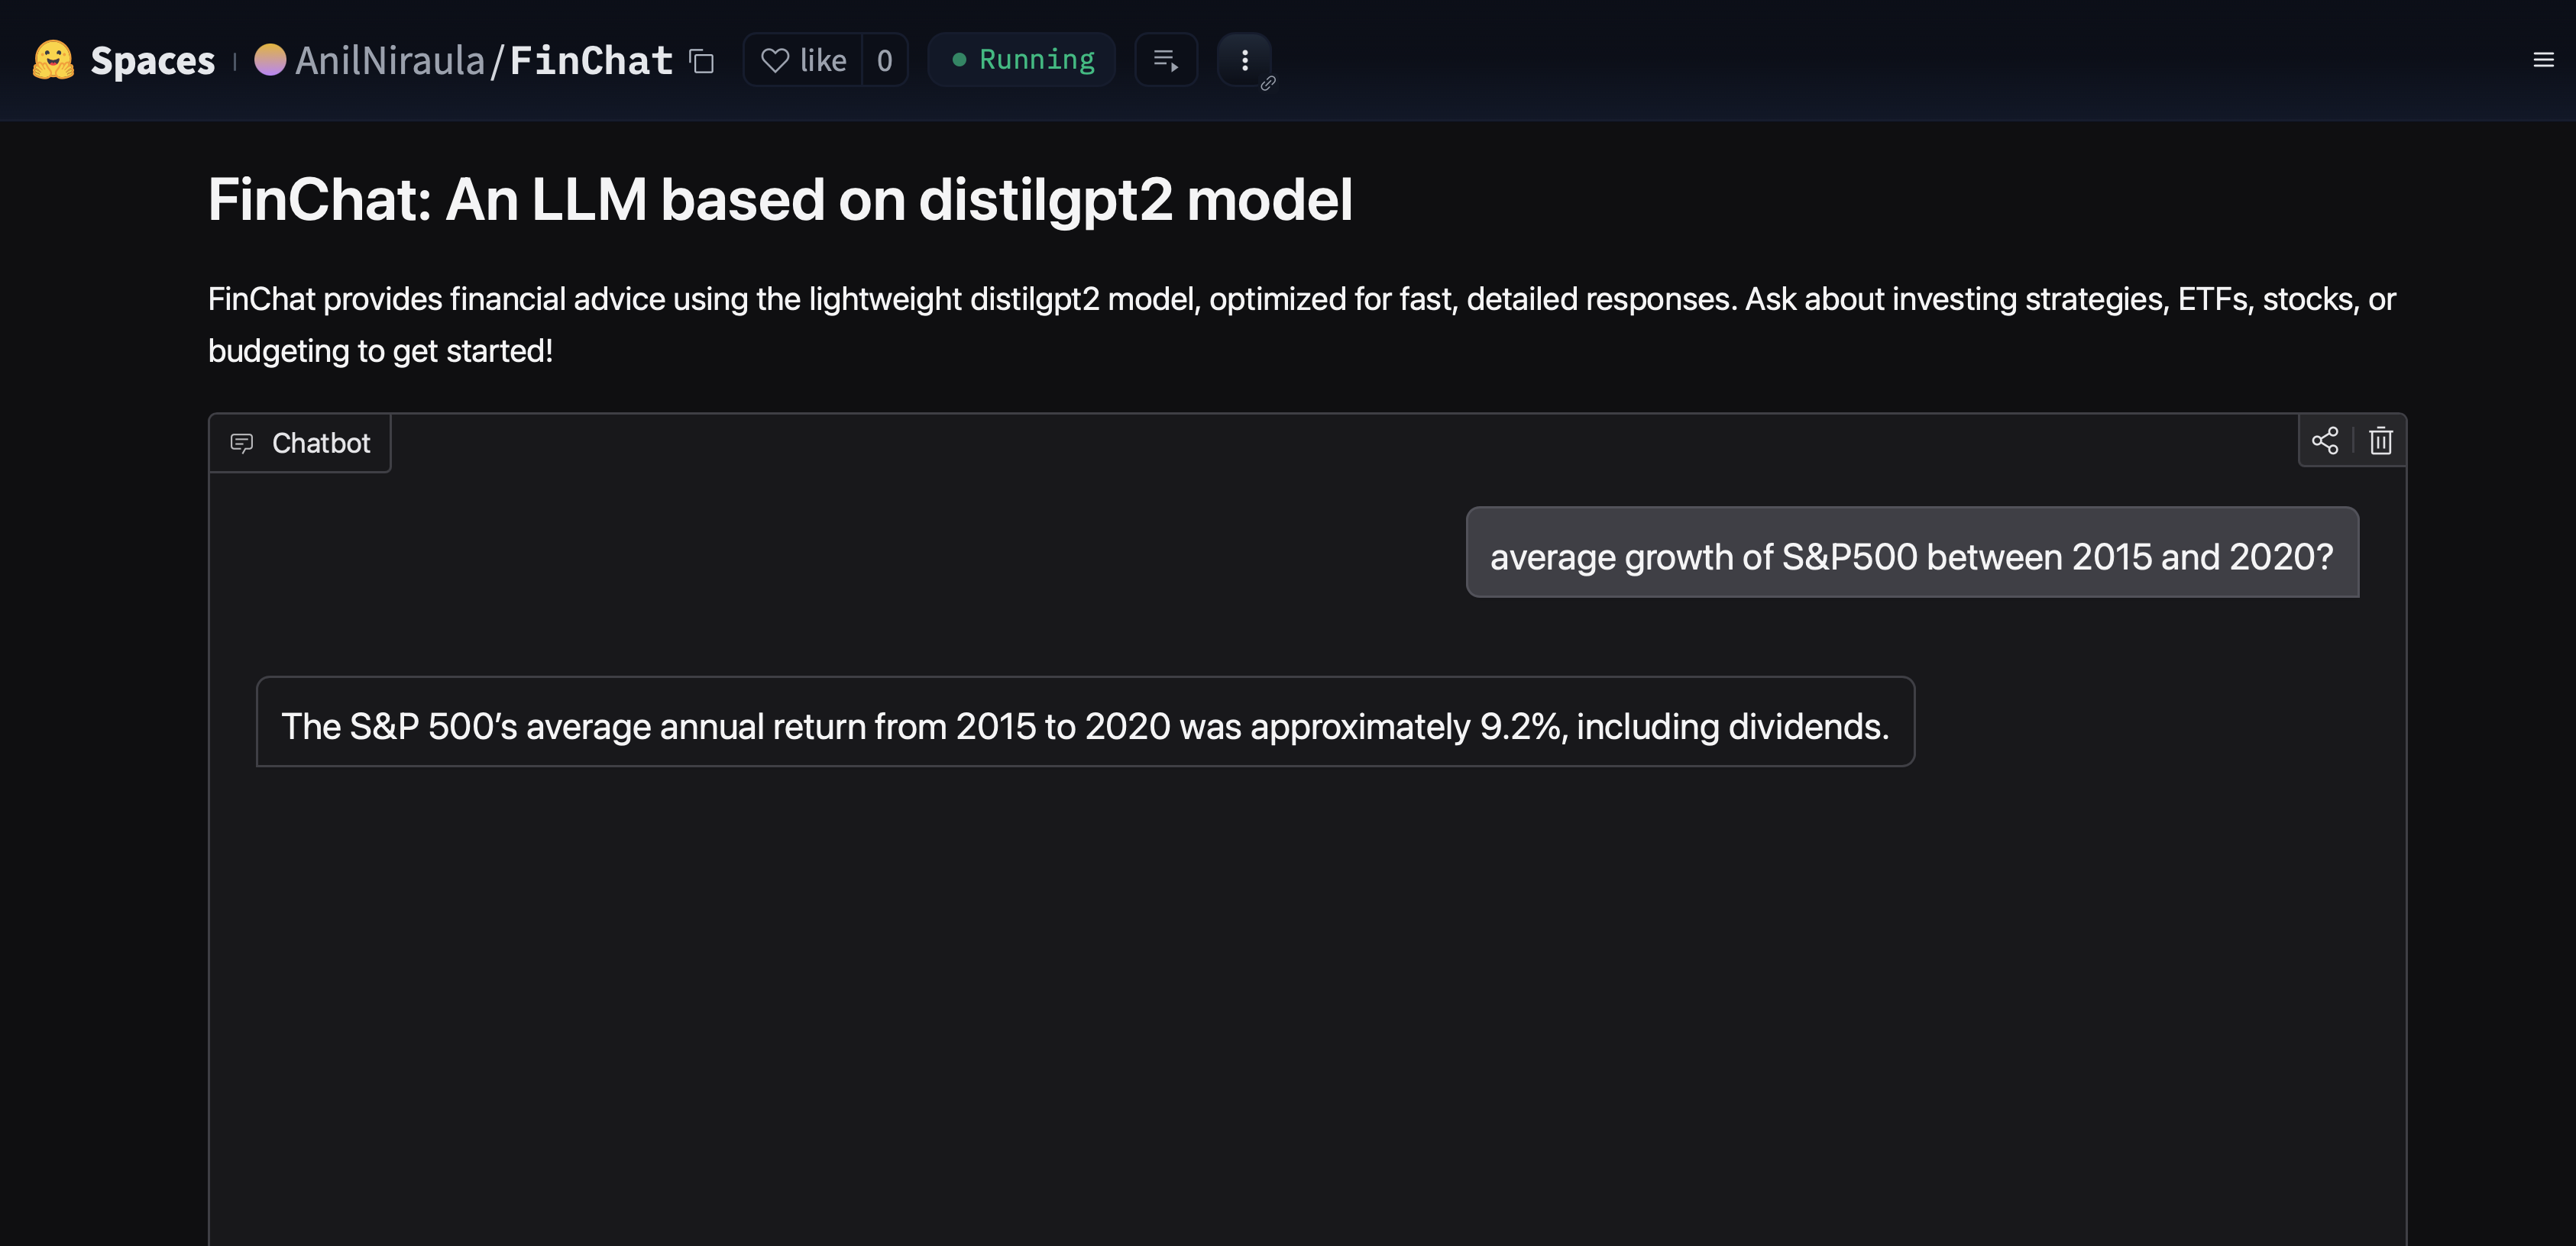Click the FinChat description paragraph
This screenshot has height=1246, width=2576.
(x=1302, y=324)
